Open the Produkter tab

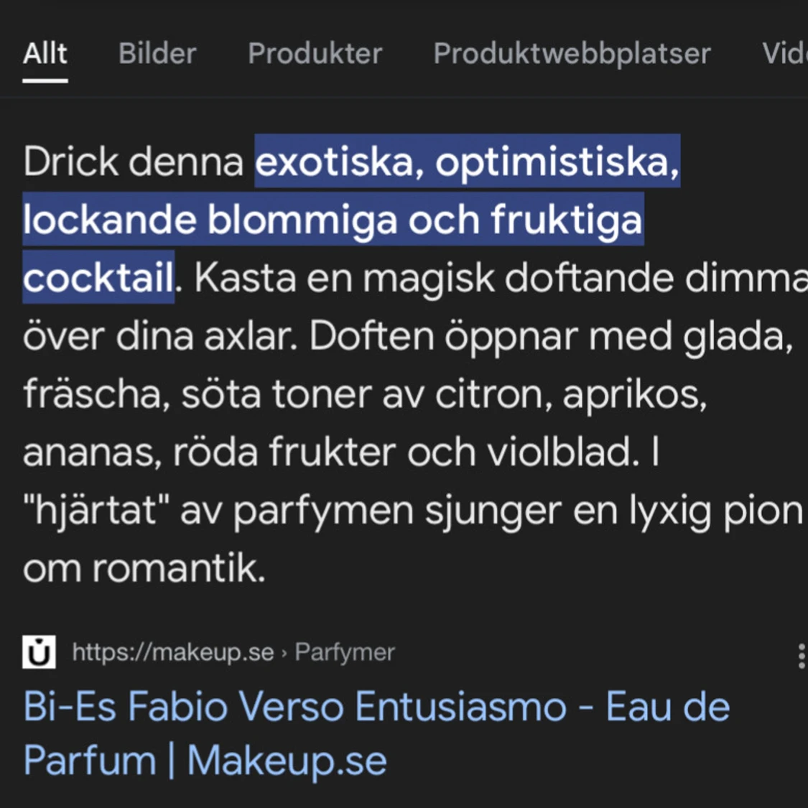point(315,53)
